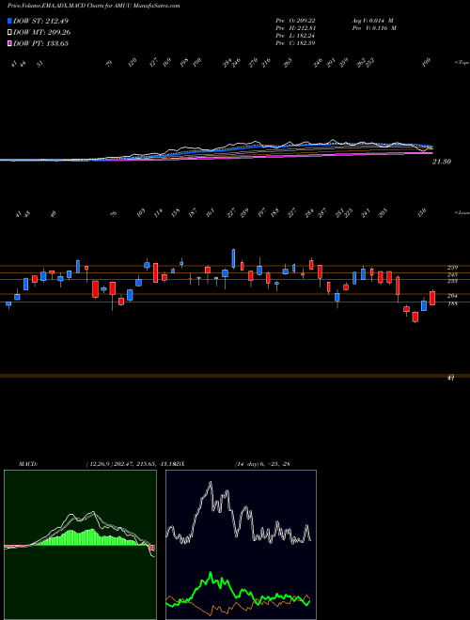470x620 pixels.
Task: Click the 233 price level label
Action: click(452, 281)
